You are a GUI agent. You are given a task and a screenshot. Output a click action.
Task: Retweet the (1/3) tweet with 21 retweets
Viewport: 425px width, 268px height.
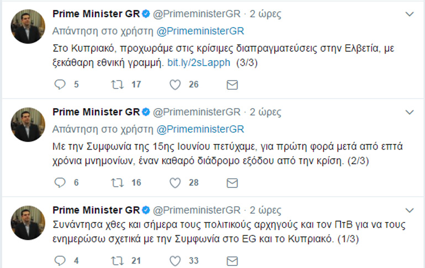[118, 260]
